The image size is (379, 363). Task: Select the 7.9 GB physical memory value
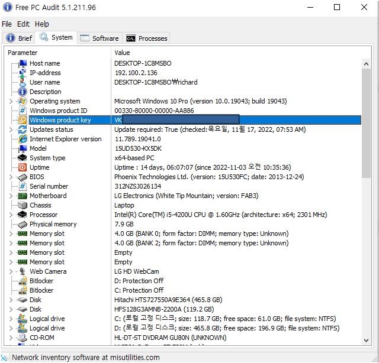pos(124,224)
